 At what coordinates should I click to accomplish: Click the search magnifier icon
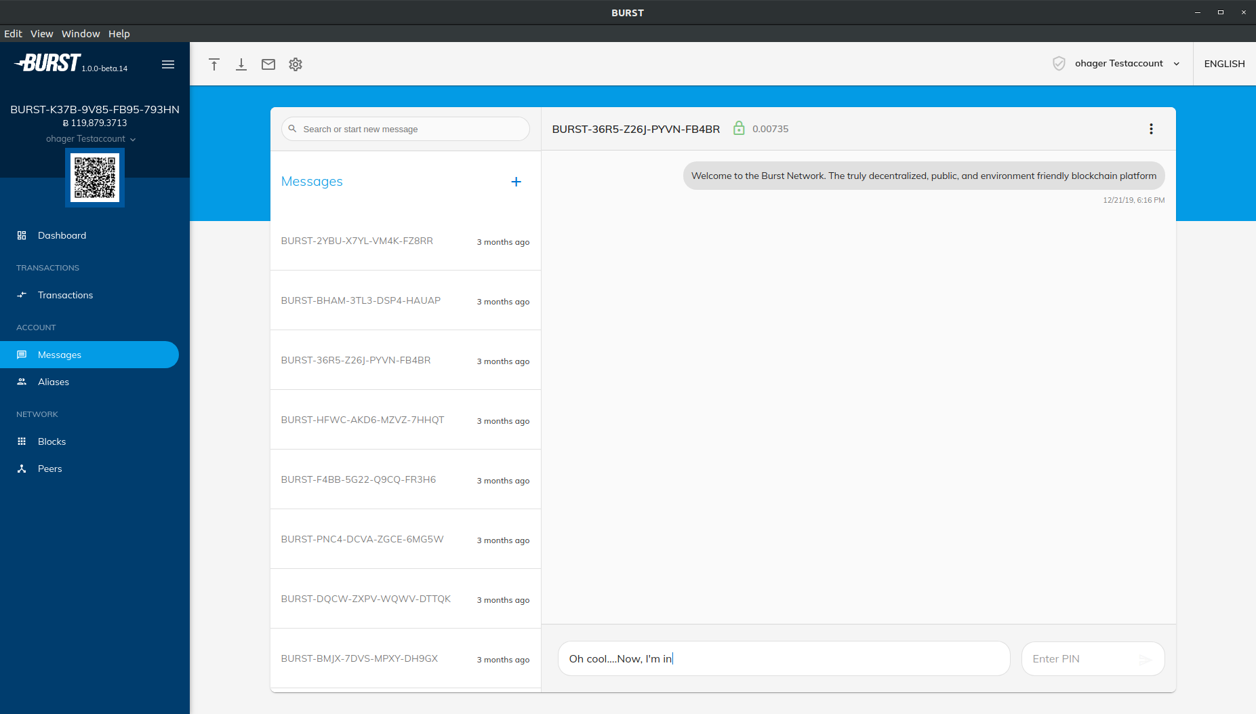pos(293,129)
